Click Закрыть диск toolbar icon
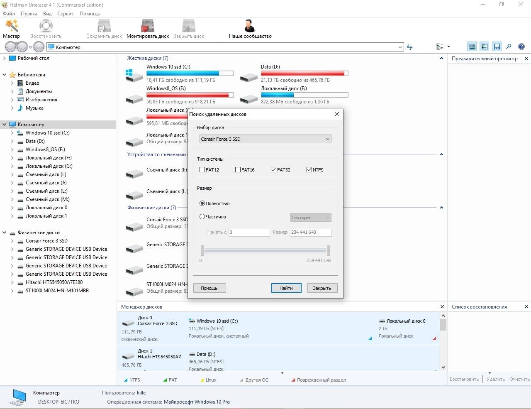This screenshot has height=409, width=531. pos(189,26)
